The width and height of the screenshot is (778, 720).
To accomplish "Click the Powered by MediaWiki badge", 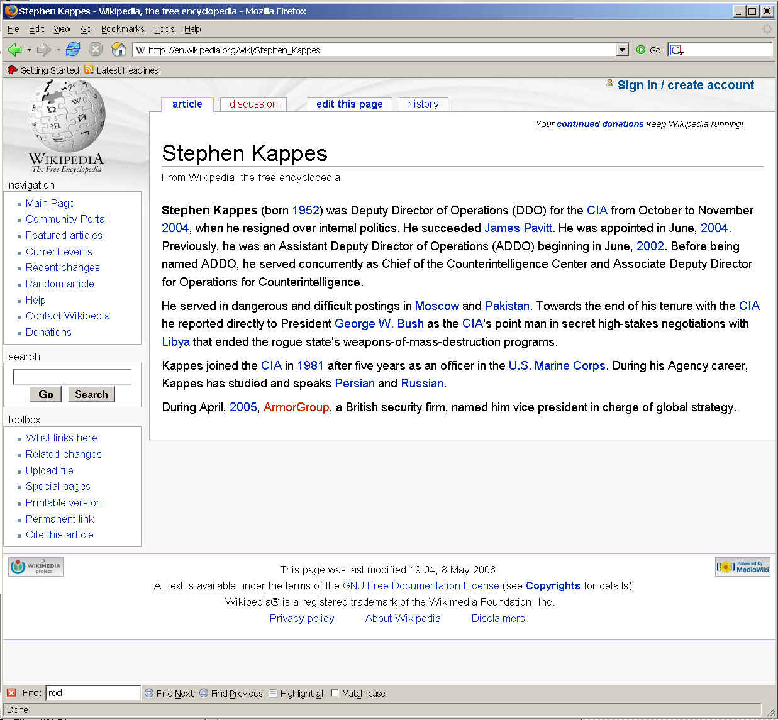I will pos(743,567).
